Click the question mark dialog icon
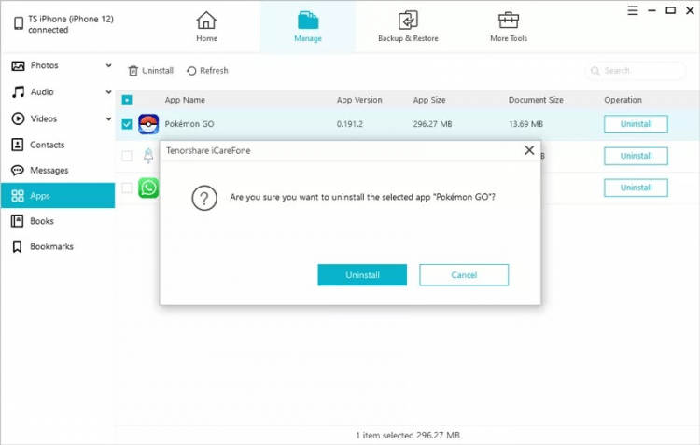This screenshot has height=445, width=700. pos(204,198)
